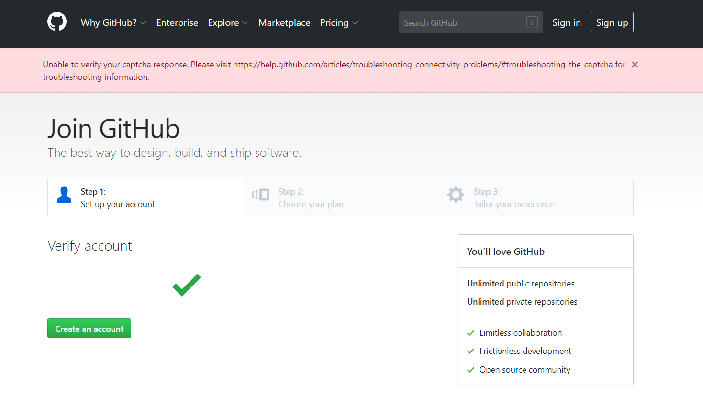Click the Step 2 choose plan icon

(260, 194)
